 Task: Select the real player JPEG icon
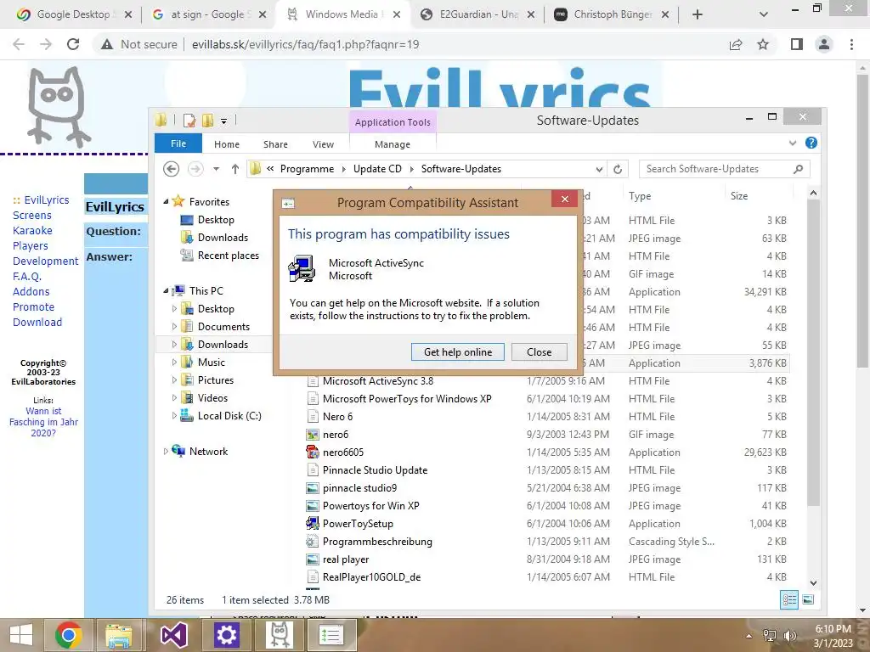click(x=313, y=559)
